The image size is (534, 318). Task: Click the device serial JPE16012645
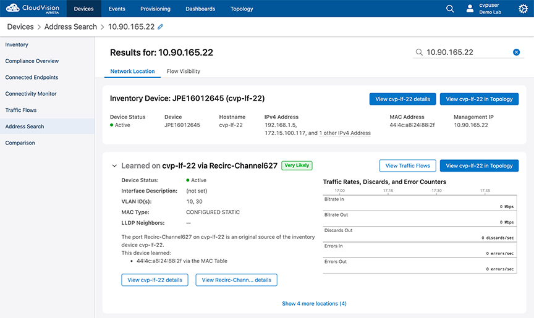182,125
